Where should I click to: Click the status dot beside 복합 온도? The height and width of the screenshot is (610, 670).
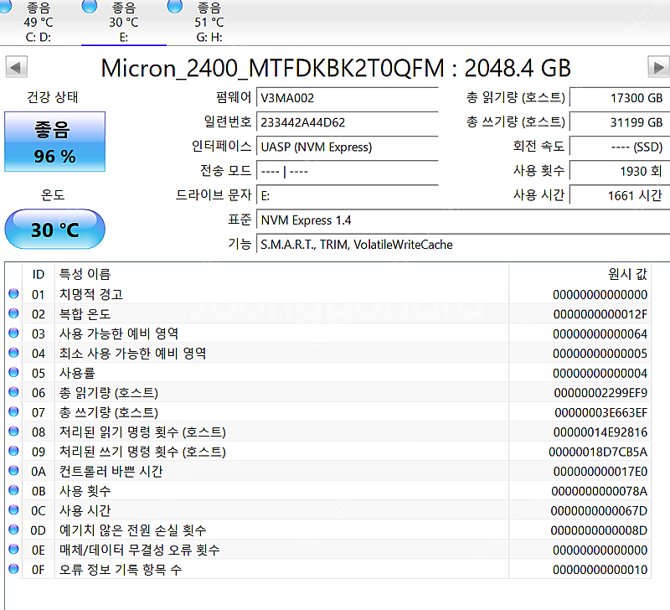[13, 314]
